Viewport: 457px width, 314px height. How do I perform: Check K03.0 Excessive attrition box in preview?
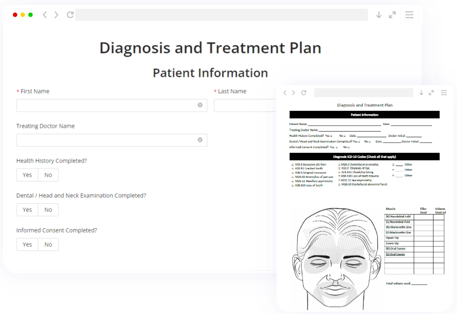[x=292, y=165]
